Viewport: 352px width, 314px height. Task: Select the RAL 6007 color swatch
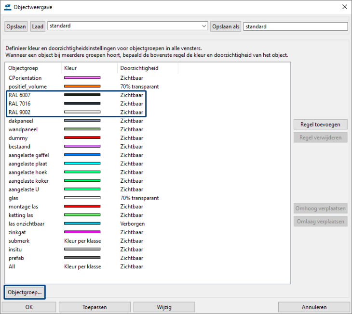82,95
